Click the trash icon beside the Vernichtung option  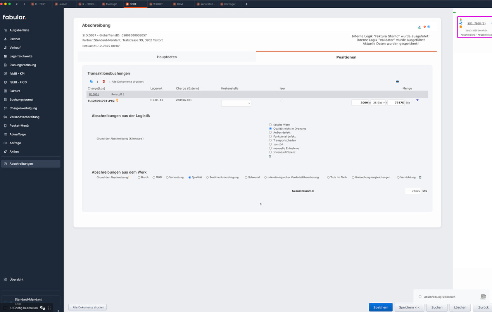click(420, 177)
